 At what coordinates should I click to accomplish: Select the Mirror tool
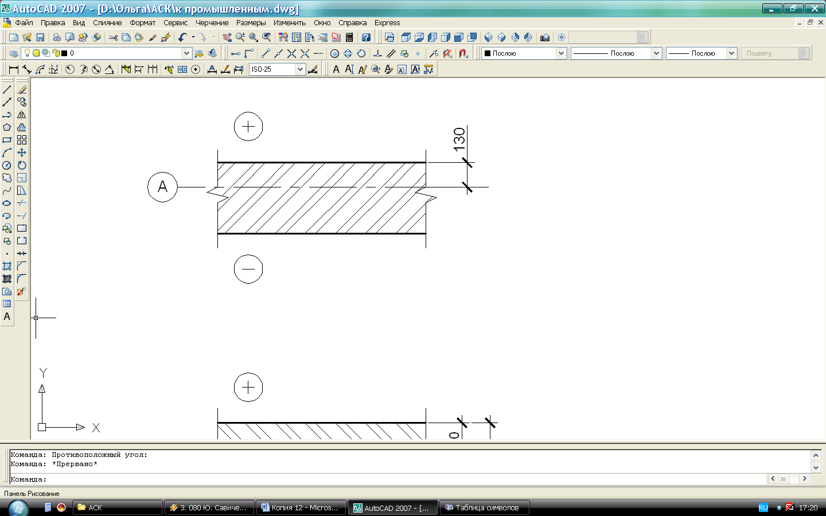pos(22,115)
